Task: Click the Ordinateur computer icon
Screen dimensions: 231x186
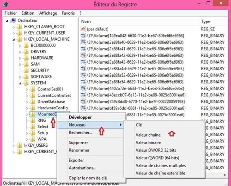Action: coord(13,21)
